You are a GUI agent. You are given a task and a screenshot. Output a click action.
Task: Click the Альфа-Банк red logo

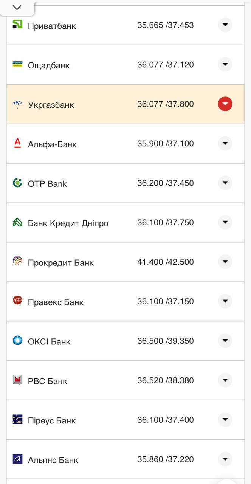click(x=17, y=143)
